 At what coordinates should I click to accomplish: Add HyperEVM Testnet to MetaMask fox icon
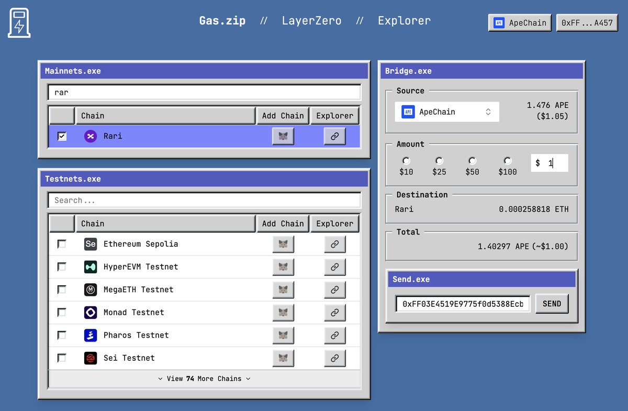[283, 267]
